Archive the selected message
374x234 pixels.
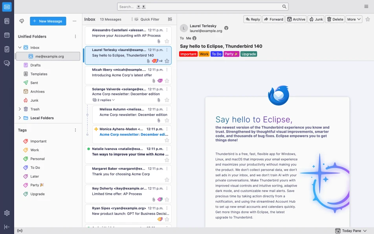(x=296, y=19)
